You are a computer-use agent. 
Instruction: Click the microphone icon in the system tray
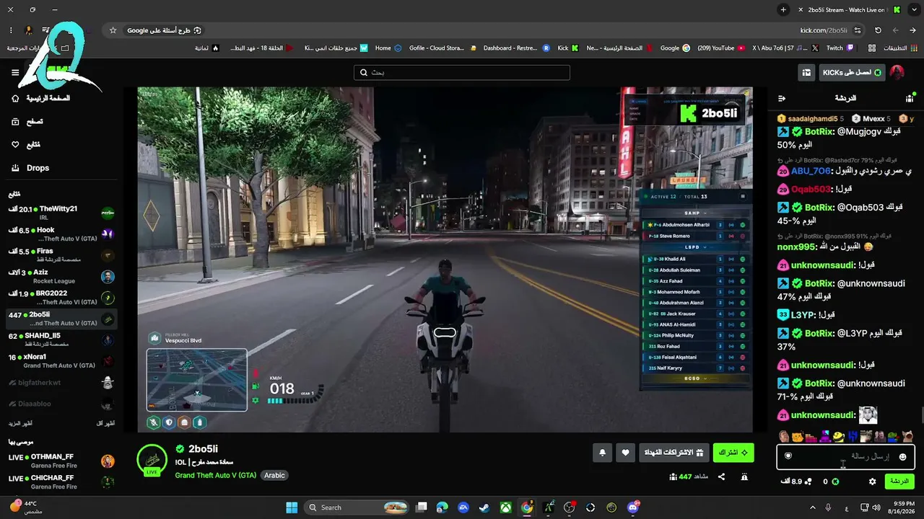828,507
